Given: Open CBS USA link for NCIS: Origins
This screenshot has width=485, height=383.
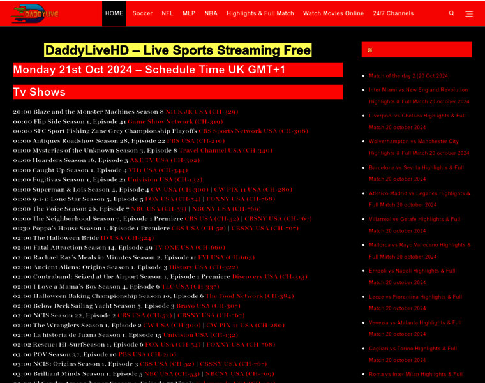Looking at the screenshot, I should 167,364.
